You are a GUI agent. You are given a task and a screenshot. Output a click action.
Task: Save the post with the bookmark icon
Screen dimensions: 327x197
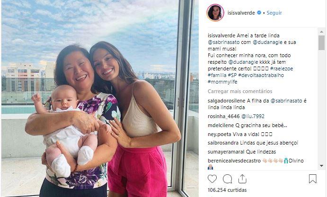pyautogui.click(x=313, y=179)
